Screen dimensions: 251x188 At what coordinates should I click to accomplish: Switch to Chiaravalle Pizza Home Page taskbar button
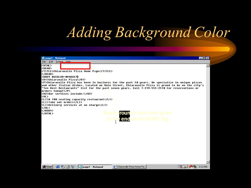click(x=129, y=167)
